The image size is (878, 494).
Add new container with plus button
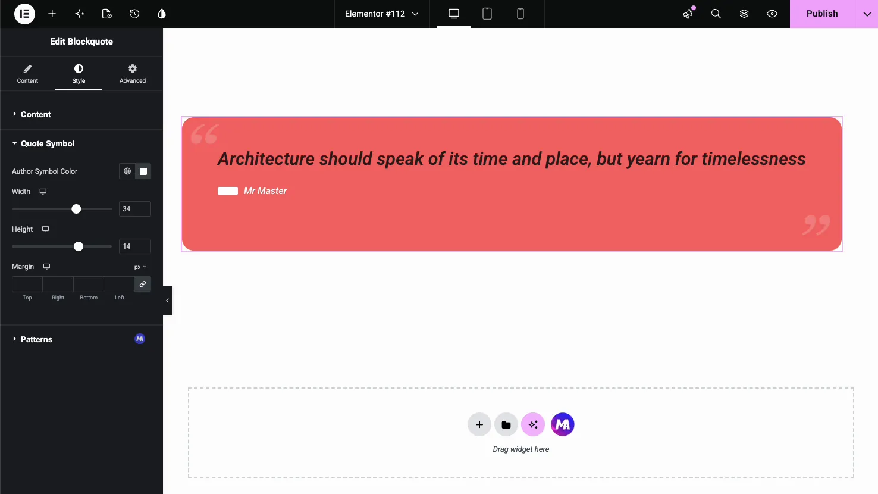(x=479, y=424)
